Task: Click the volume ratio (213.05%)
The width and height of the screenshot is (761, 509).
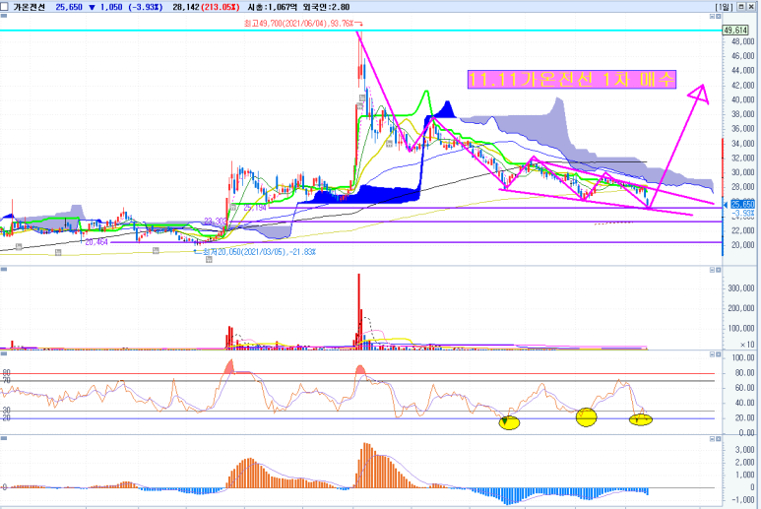Action: pyautogui.click(x=221, y=7)
